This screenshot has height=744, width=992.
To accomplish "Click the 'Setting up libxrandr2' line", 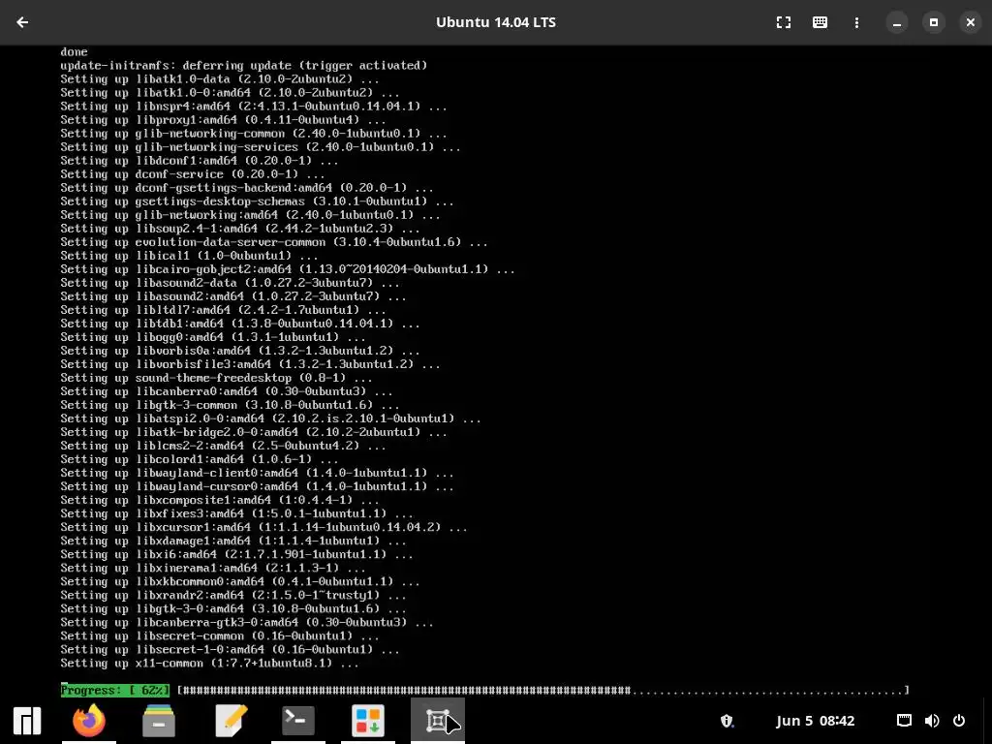I will [233, 595].
